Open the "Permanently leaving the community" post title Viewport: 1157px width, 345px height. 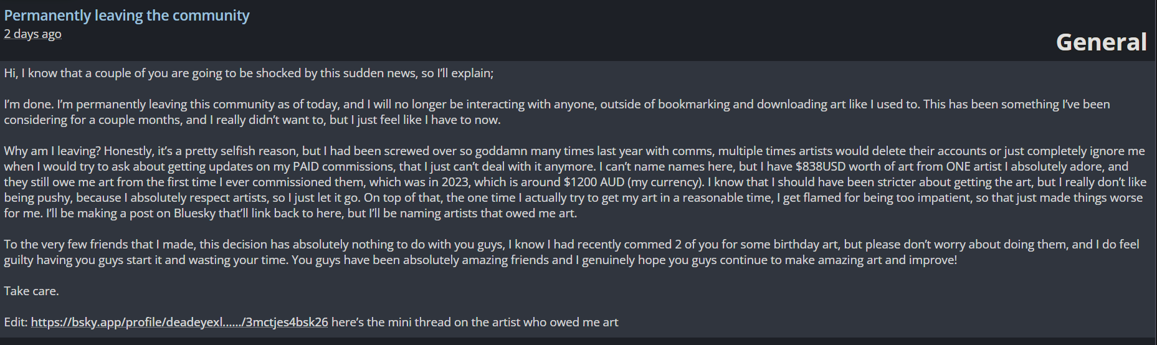pyautogui.click(x=126, y=16)
